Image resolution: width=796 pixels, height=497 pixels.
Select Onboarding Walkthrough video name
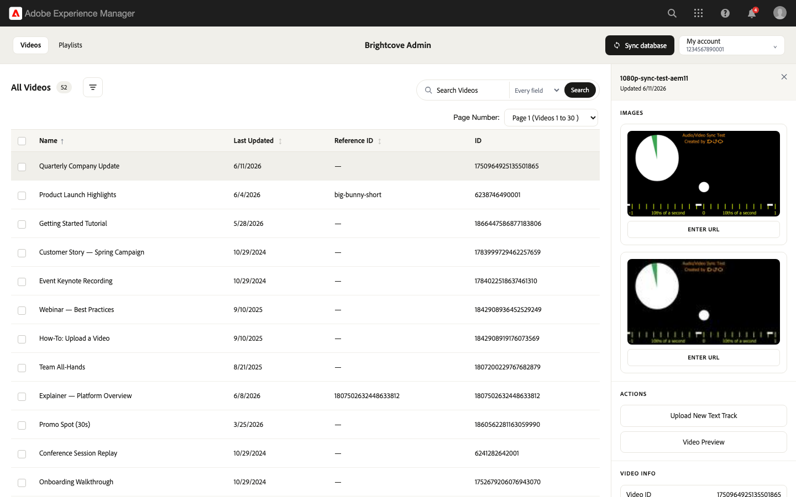[76, 482]
